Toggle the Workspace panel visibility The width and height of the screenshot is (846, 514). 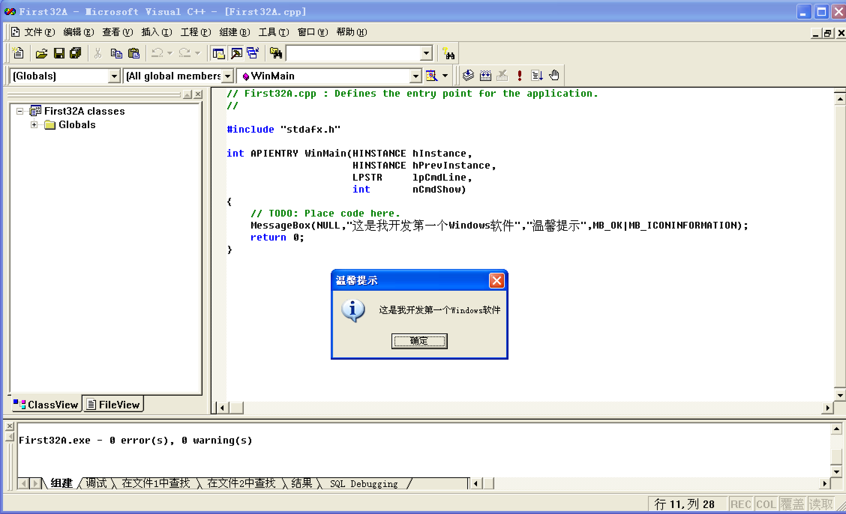[219, 53]
